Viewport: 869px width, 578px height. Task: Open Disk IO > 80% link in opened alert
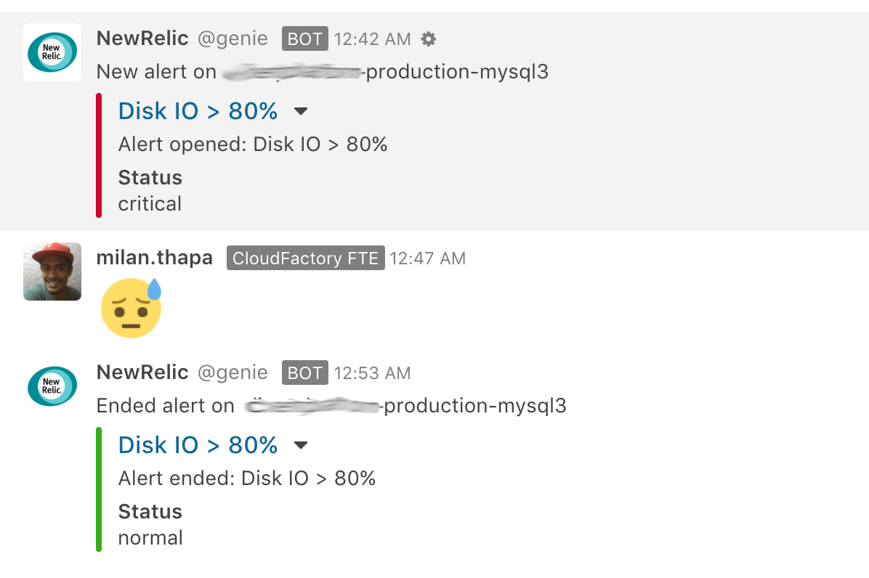point(198,110)
